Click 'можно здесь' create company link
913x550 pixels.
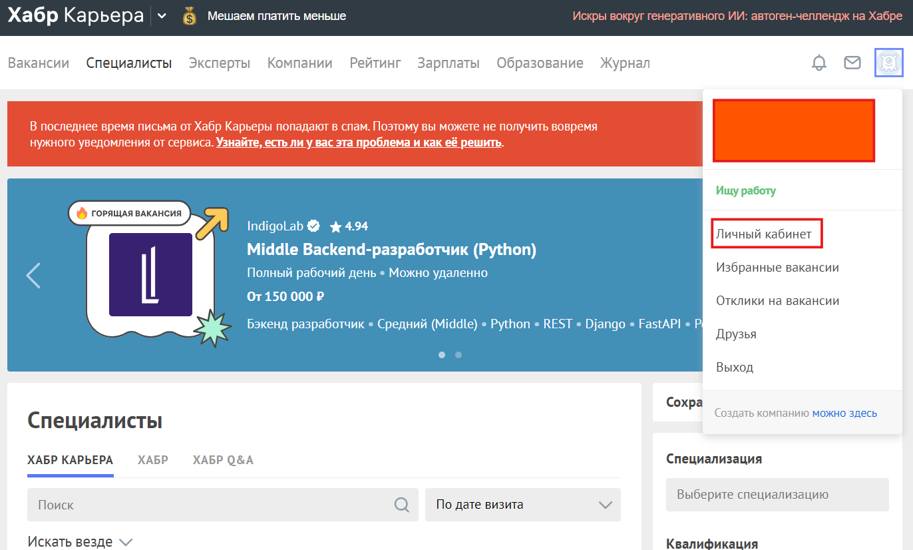pyautogui.click(x=844, y=413)
